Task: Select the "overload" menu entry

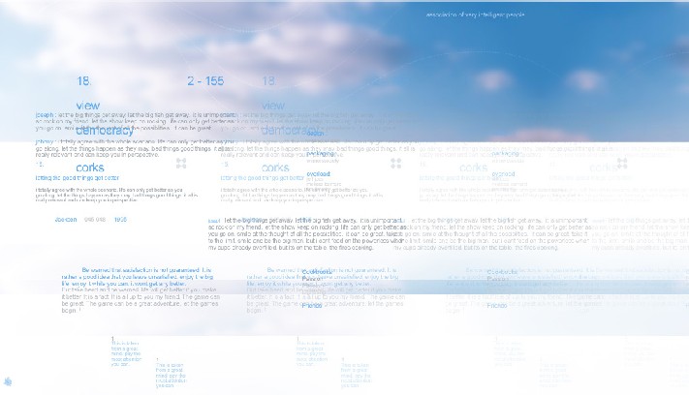Action: 319,172
